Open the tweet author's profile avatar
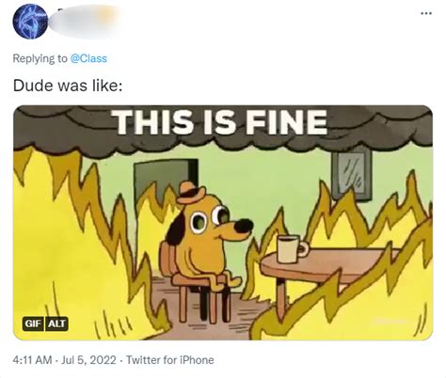The height and width of the screenshot is (378, 446). point(30,22)
